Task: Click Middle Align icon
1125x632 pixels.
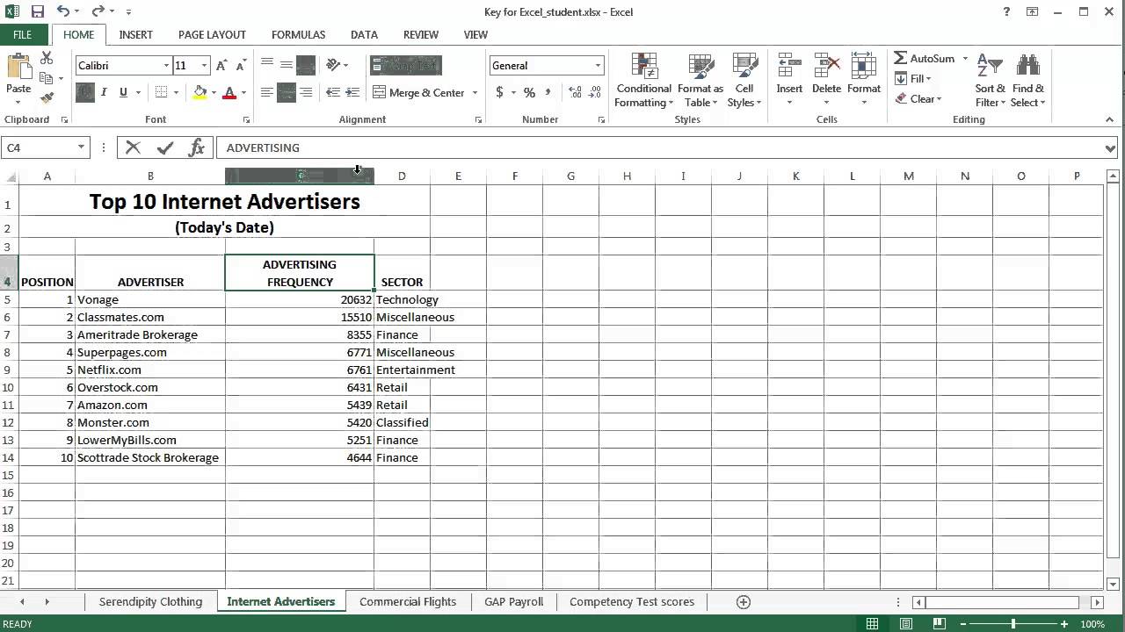Action: click(x=286, y=65)
